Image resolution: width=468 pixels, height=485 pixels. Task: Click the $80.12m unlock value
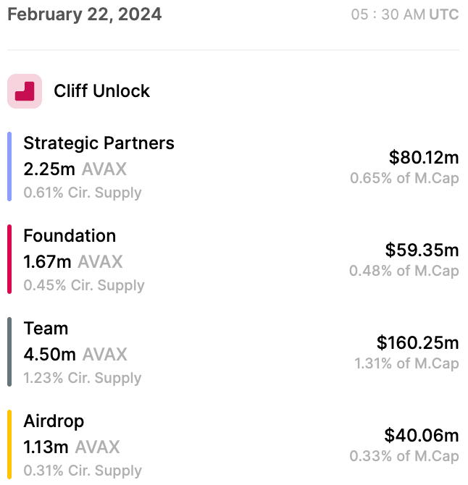click(424, 157)
